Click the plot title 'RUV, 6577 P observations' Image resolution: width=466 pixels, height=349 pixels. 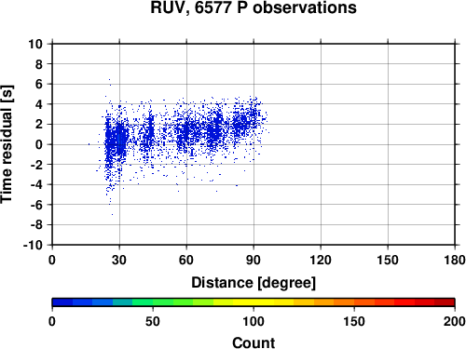254,7
